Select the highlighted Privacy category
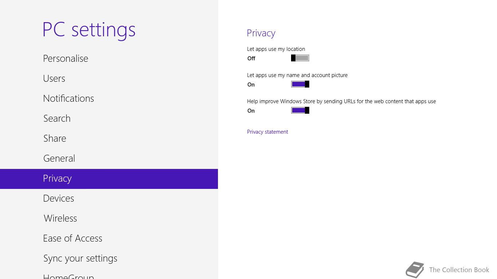The image size is (497, 279). 109,179
